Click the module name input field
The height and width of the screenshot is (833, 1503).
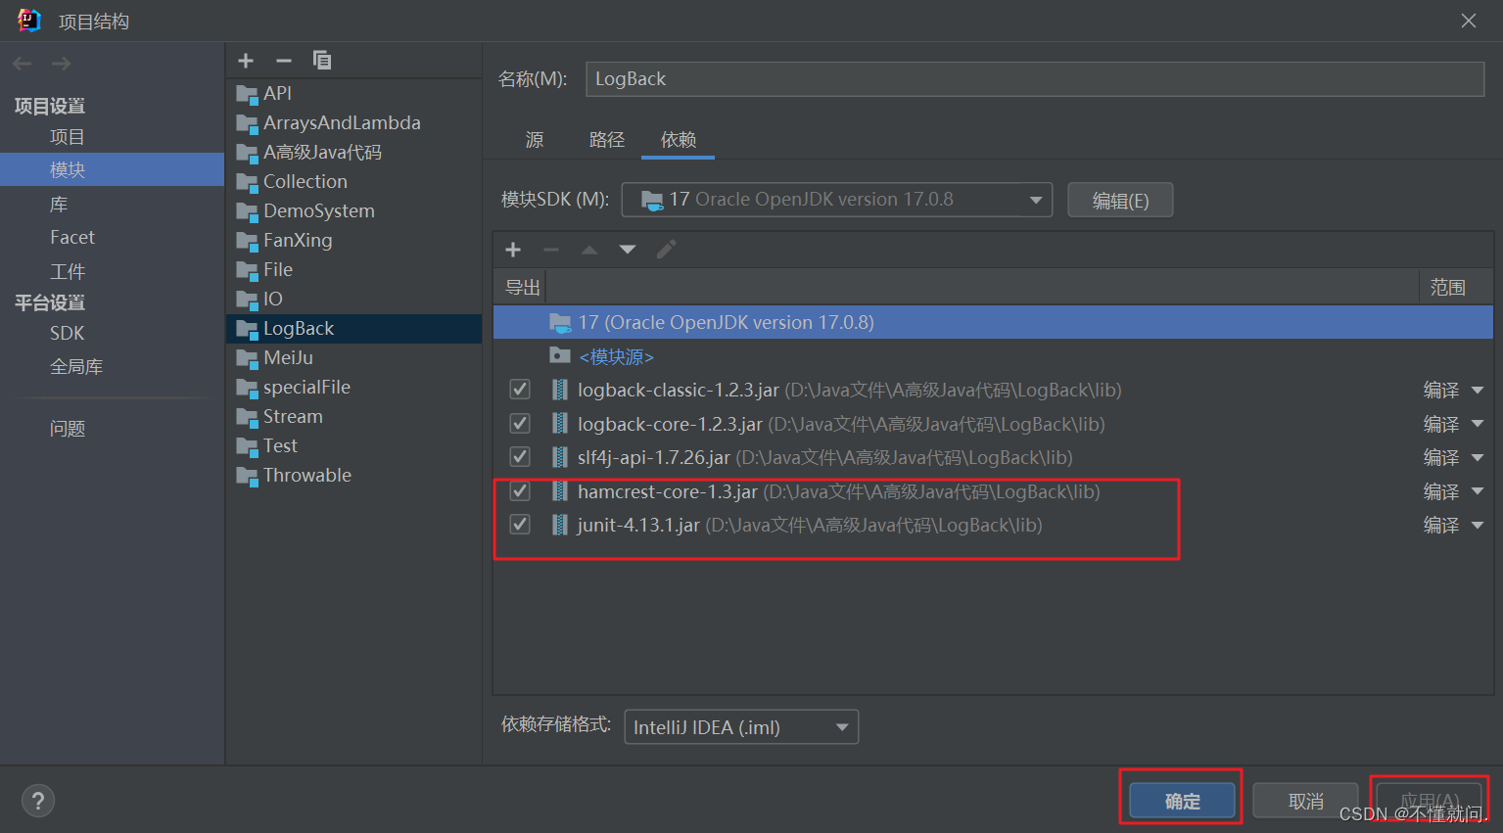1035,79
